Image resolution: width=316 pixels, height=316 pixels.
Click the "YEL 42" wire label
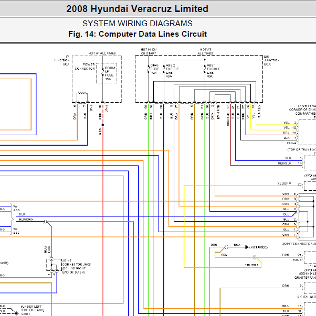(290, 128)
